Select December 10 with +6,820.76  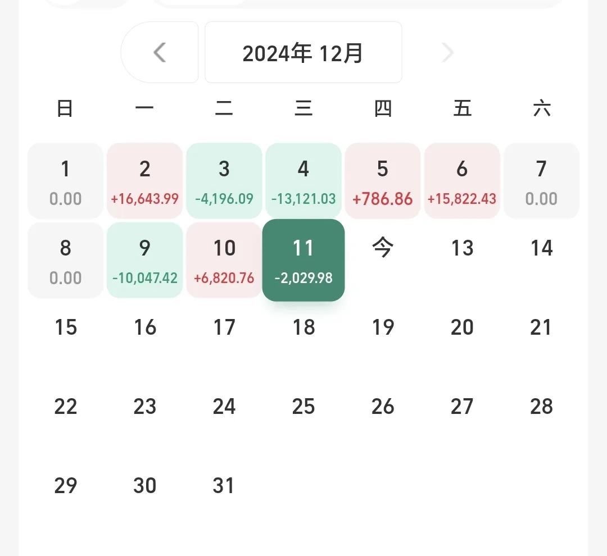(224, 260)
